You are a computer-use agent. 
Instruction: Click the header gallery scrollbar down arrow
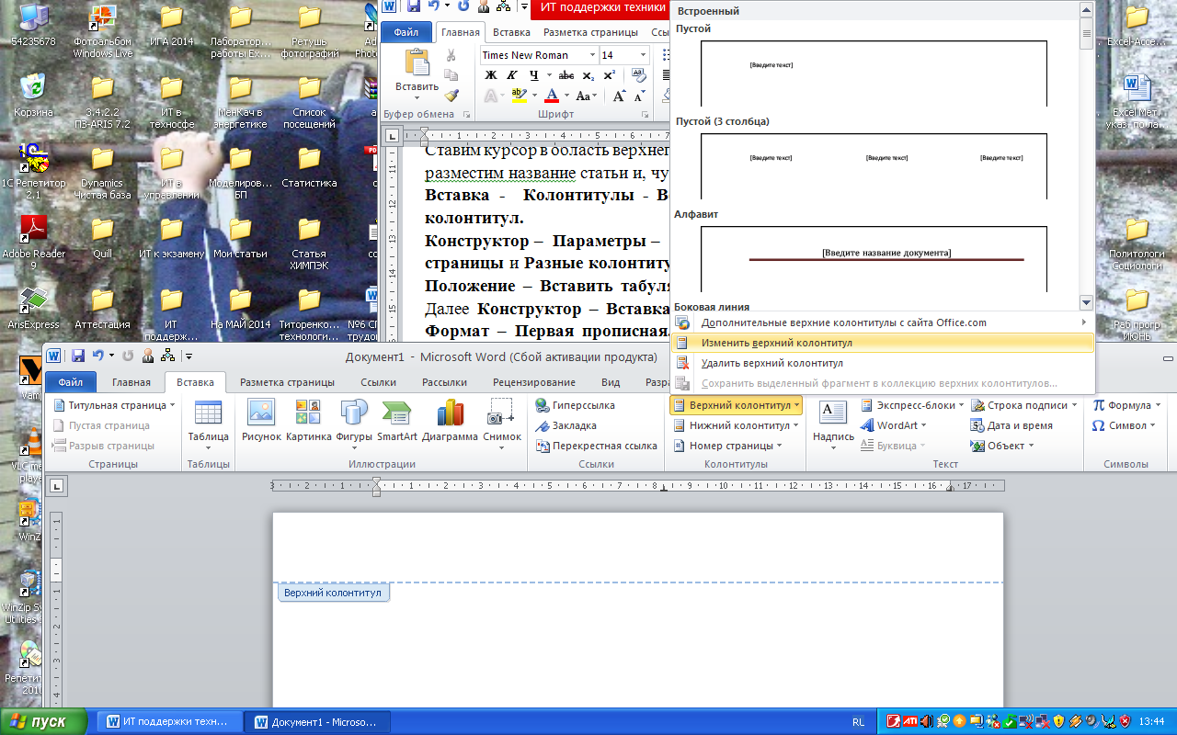pyautogui.click(x=1086, y=302)
